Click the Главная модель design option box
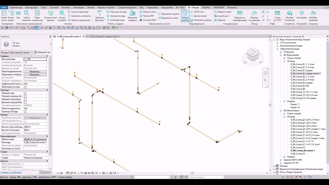329x185 pixels. 206,177
